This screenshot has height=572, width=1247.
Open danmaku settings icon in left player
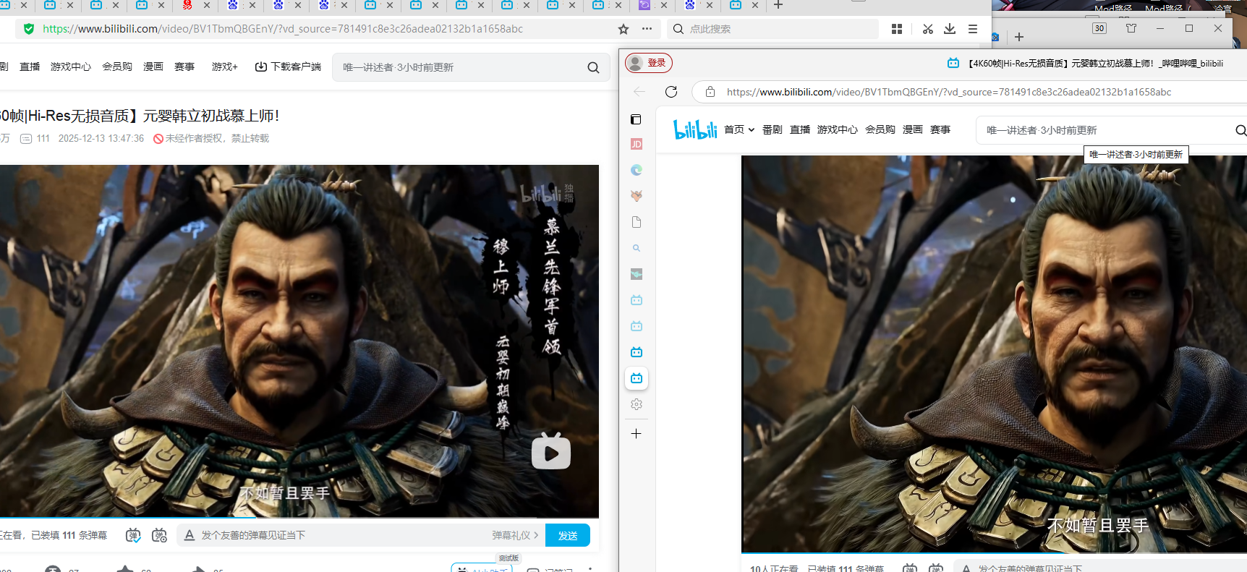[x=159, y=535]
